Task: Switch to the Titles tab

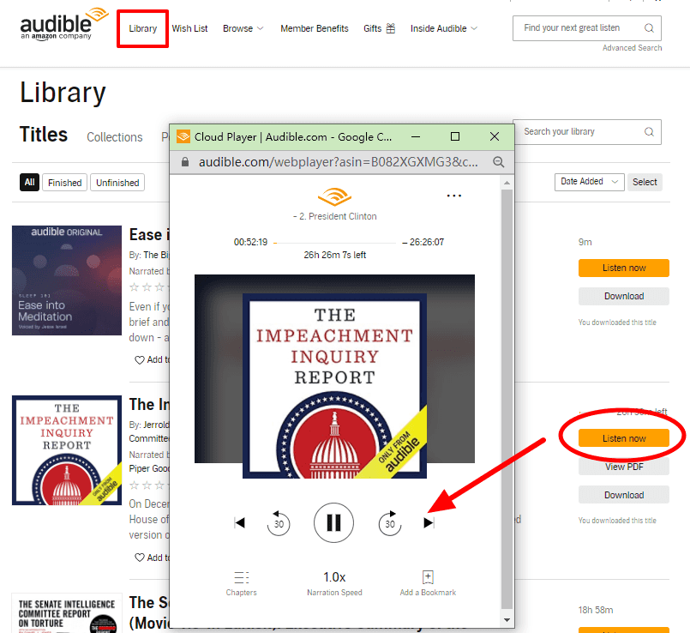Action: (44, 135)
